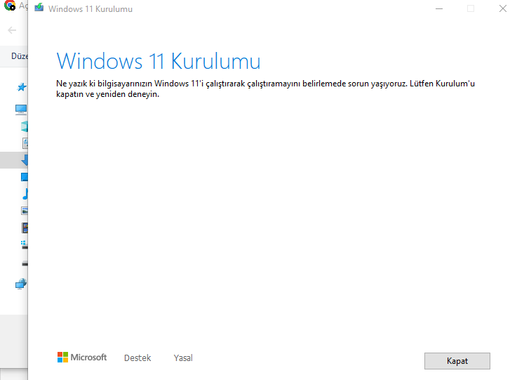Select Music note icon in File Explorer
Image resolution: width=517 pixels, height=380 pixels.
pyautogui.click(x=25, y=194)
